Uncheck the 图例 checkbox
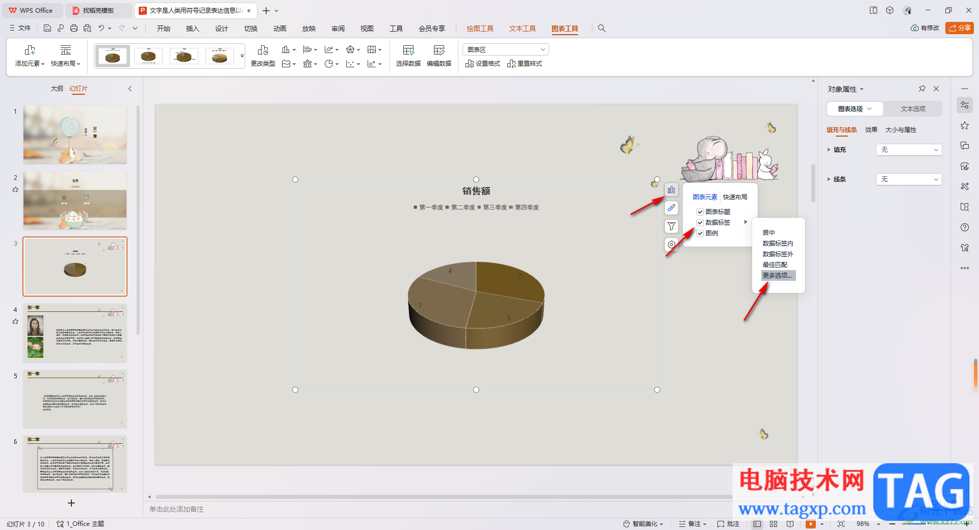The height and width of the screenshot is (530, 979). pos(700,233)
